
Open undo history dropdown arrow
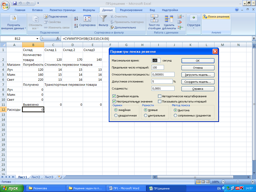pyautogui.click(x=23, y=3)
